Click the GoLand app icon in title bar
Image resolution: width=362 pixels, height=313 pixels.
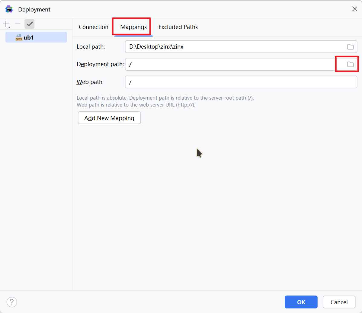(9, 9)
